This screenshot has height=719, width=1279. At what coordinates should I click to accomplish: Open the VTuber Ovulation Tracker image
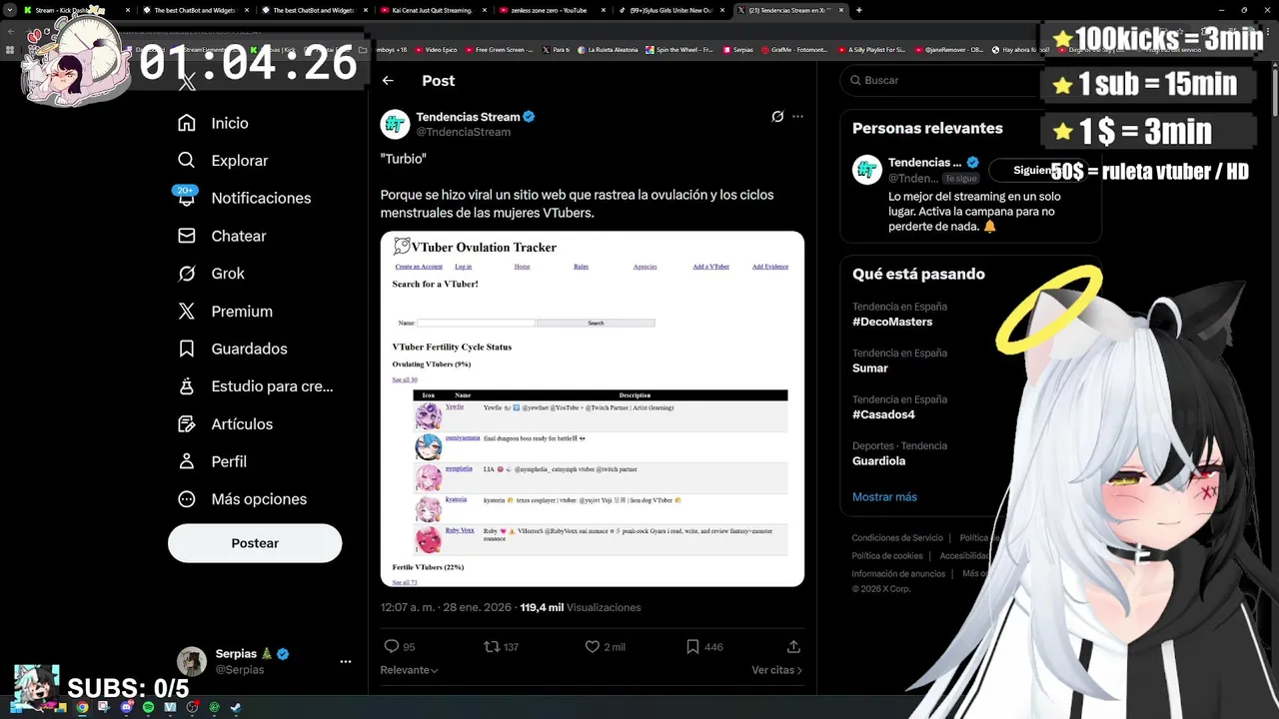(593, 409)
